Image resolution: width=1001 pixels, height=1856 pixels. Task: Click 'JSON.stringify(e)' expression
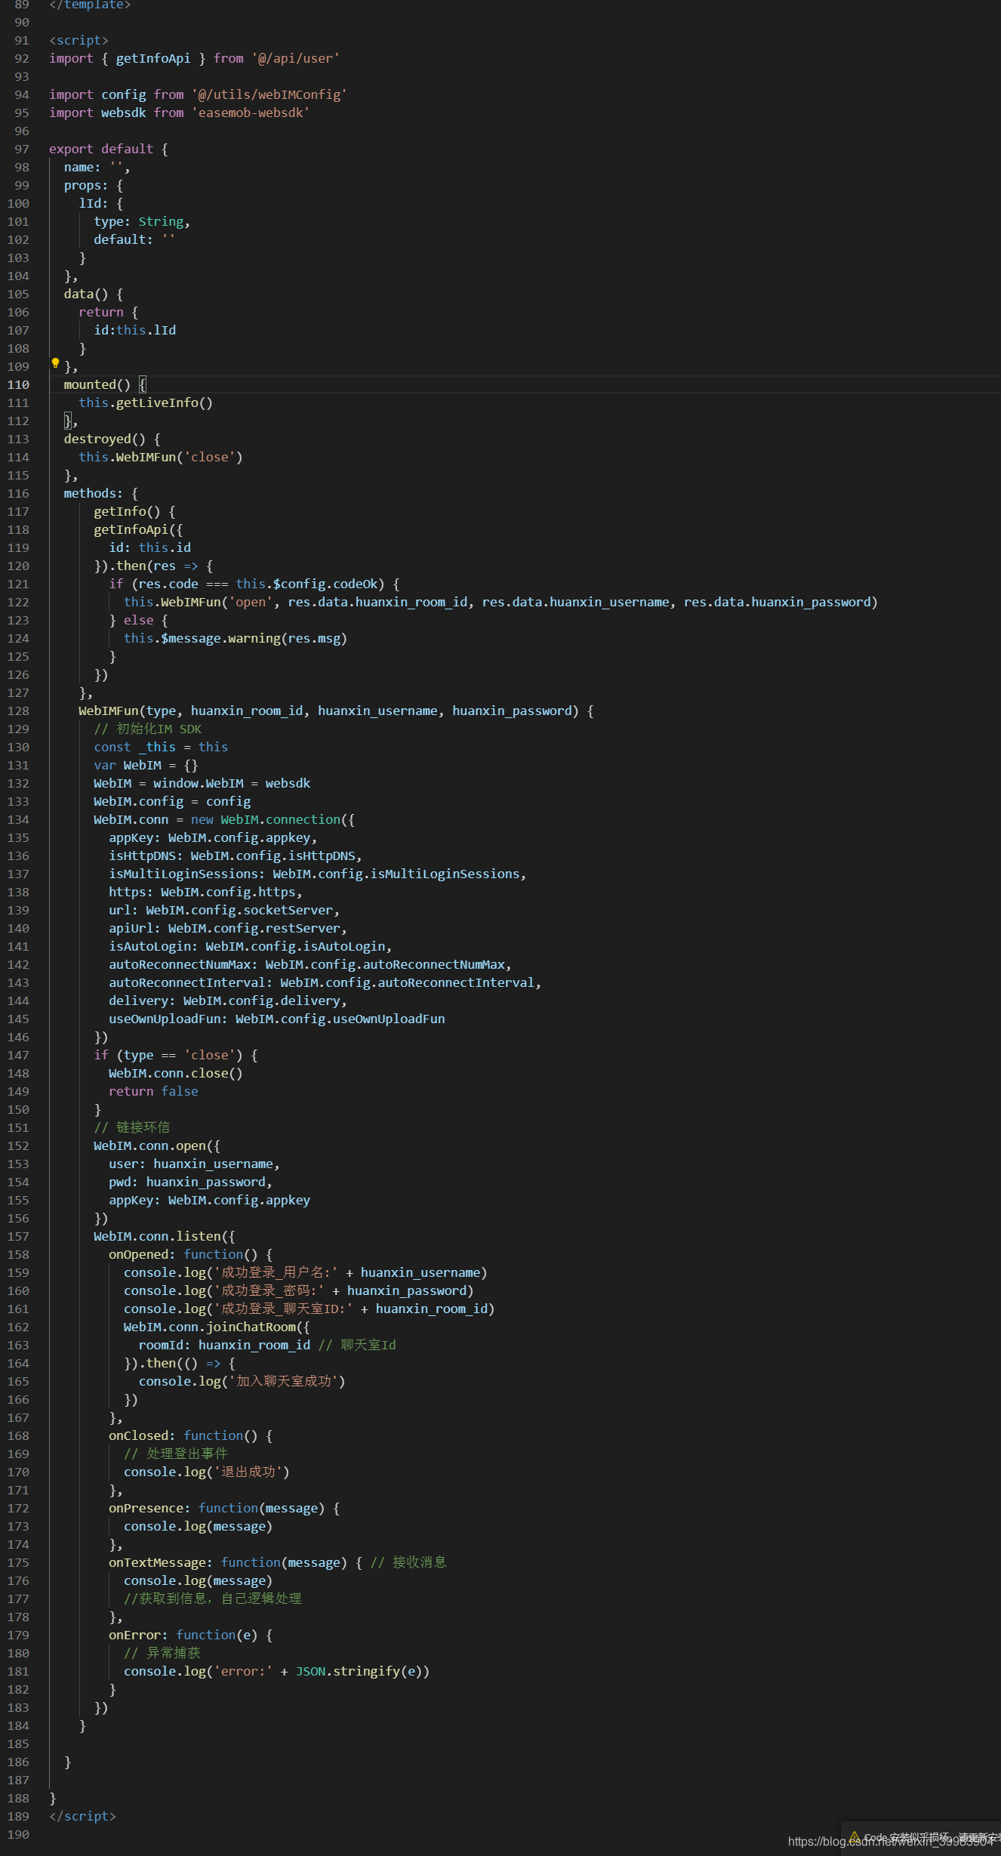click(359, 1671)
